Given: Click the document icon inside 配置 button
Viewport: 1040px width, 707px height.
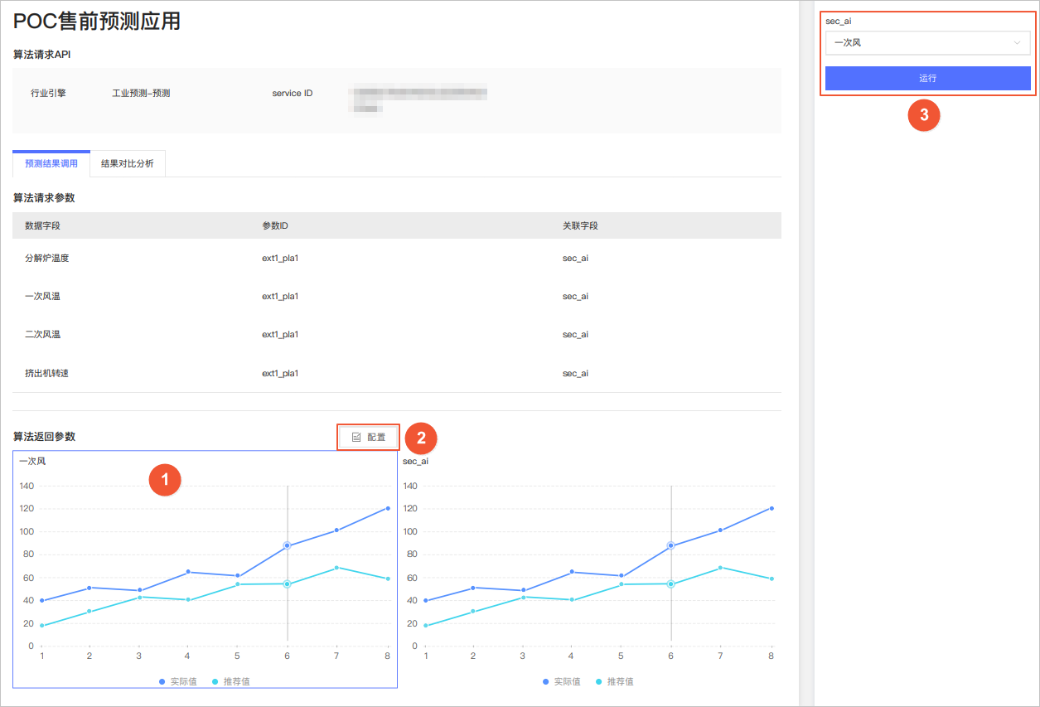Looking at the screenshot, I should (x=356, y=437).
